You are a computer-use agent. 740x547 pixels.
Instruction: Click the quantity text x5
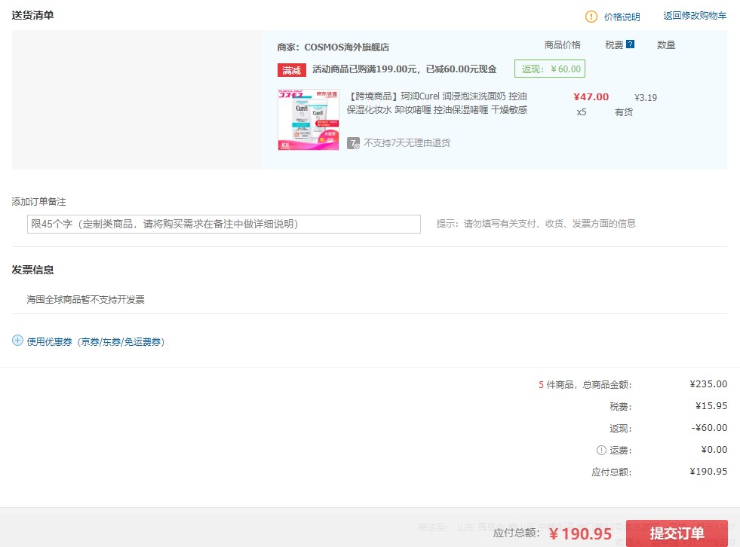pyautogui.click(x=582, y=112)
